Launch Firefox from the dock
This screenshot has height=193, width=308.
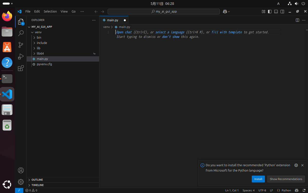point(7,16)
